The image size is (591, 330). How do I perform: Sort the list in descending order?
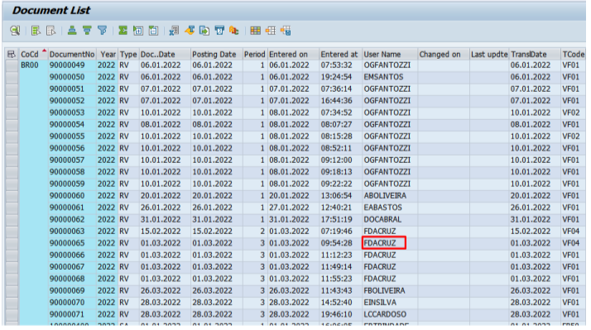click(x=87, y=31)
